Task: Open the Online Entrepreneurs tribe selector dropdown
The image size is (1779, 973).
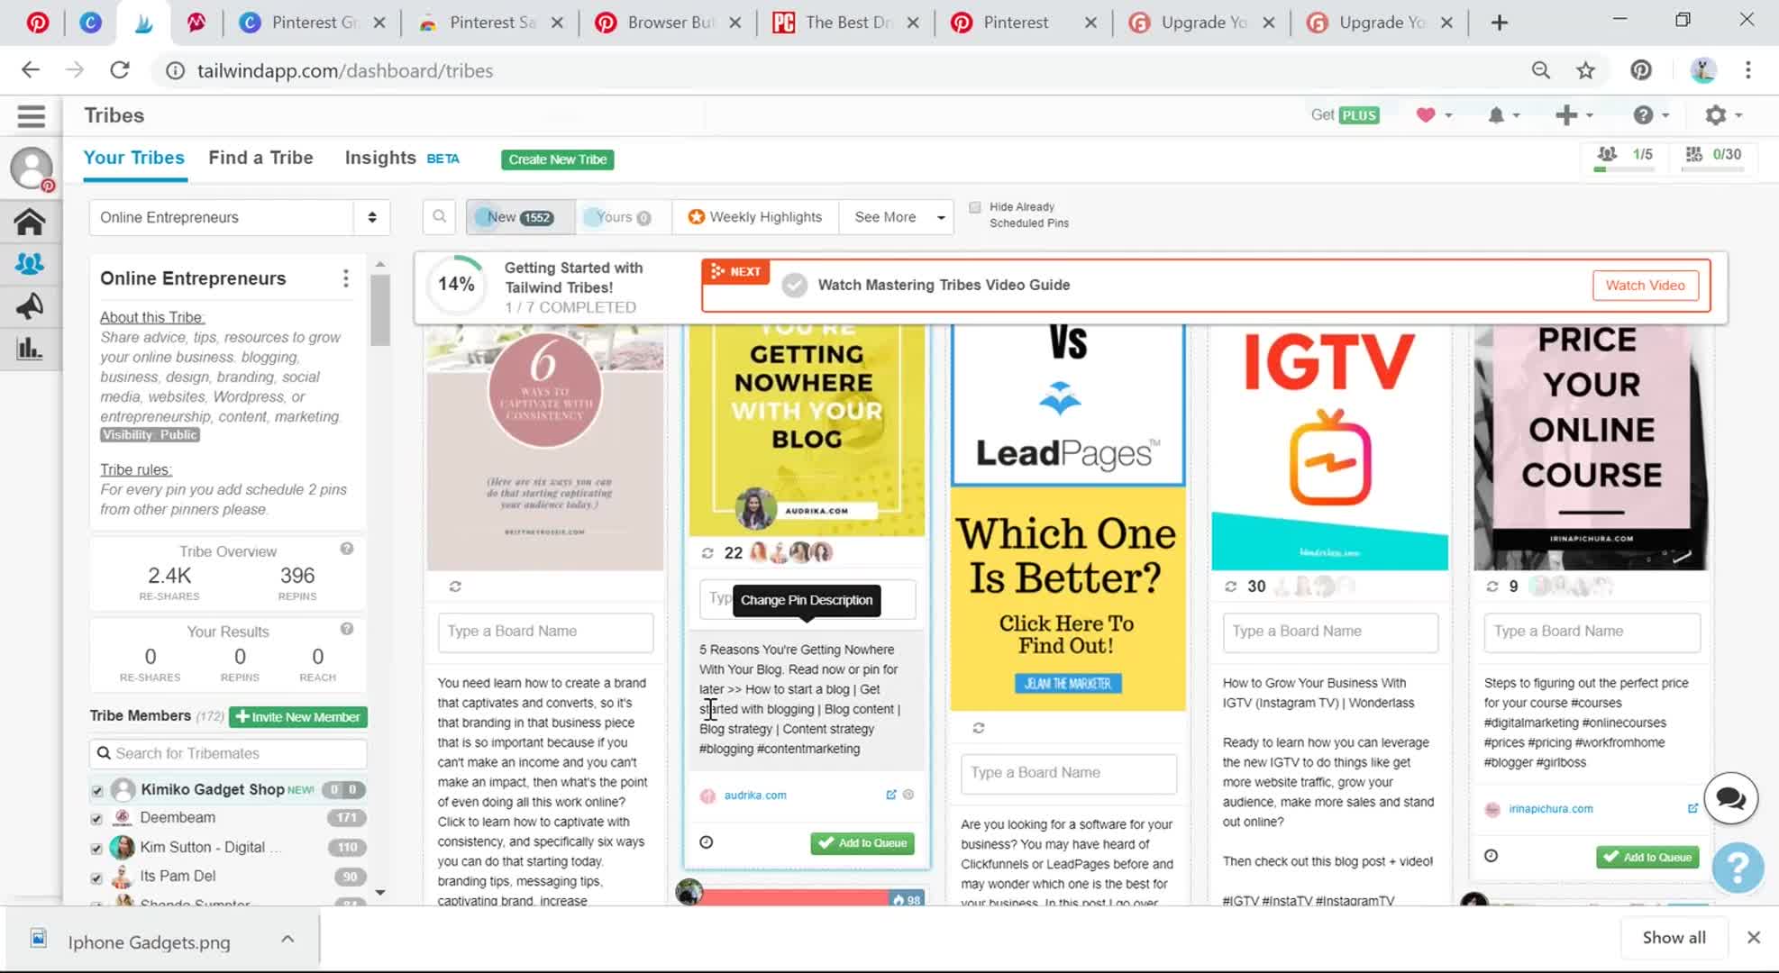Action: point(239,217)
